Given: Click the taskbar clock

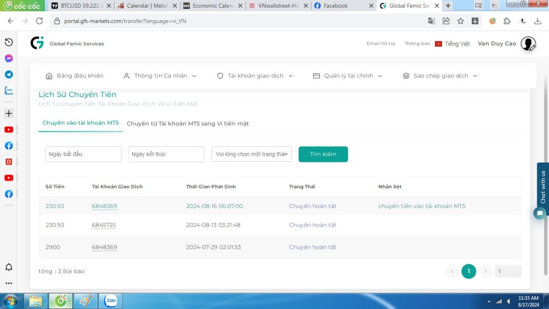Looking at the screenshot, I should [528, 301].
